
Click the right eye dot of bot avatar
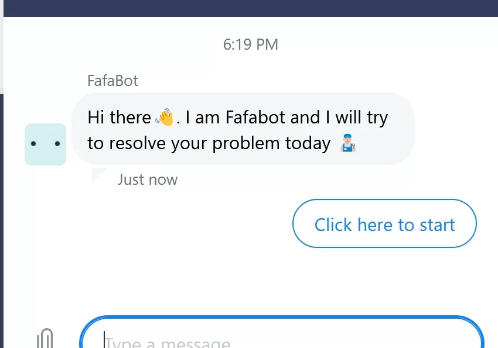coord(57,144)
